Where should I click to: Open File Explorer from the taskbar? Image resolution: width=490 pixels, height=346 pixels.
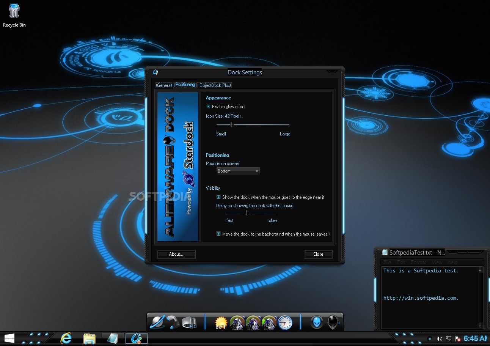coord(89,338)
